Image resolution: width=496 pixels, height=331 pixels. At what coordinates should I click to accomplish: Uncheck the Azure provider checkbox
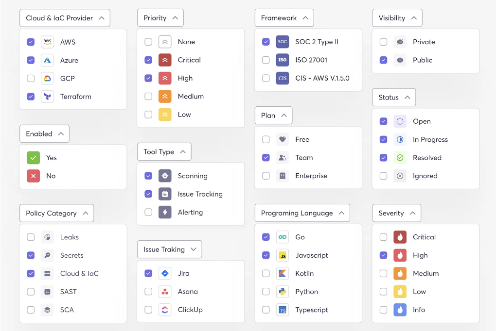click(x=31, y=60)
